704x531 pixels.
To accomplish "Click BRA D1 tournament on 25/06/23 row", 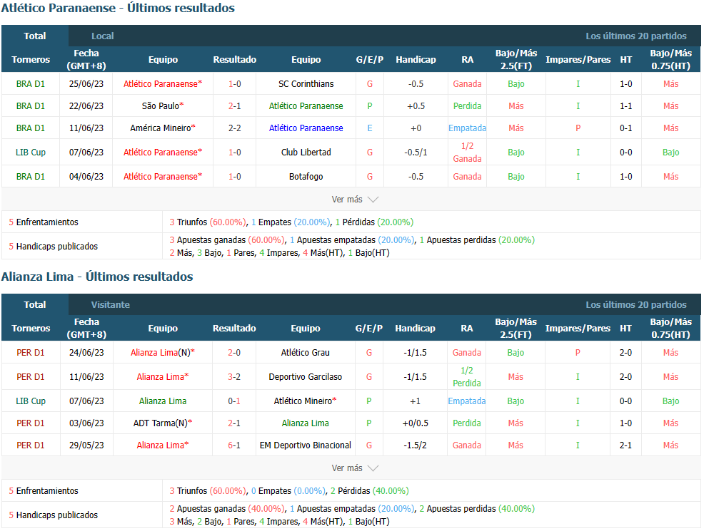I will (x=31, y=84).
